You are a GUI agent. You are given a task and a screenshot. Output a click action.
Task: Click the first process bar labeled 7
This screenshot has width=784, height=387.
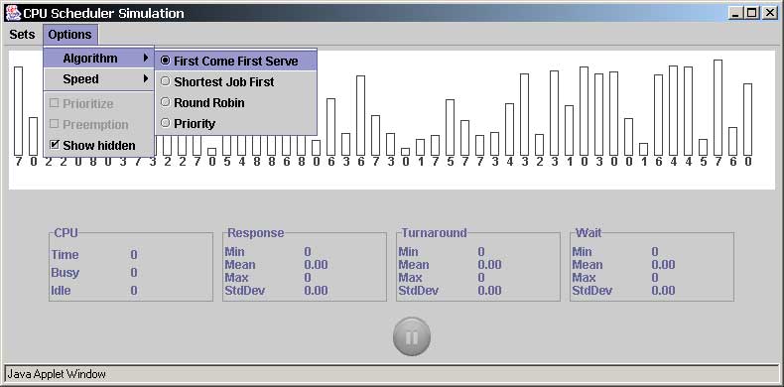(19, 111)
